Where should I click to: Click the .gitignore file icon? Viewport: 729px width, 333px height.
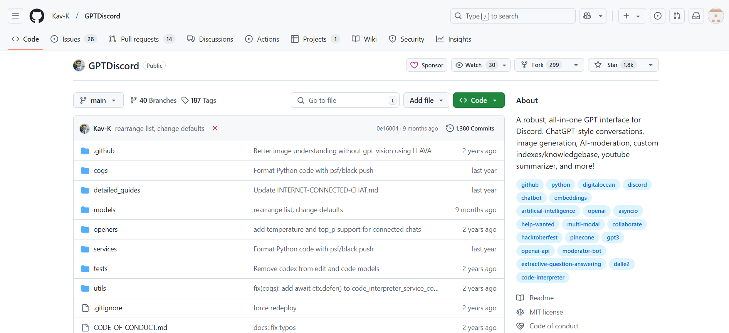click(x=85, y=308)
